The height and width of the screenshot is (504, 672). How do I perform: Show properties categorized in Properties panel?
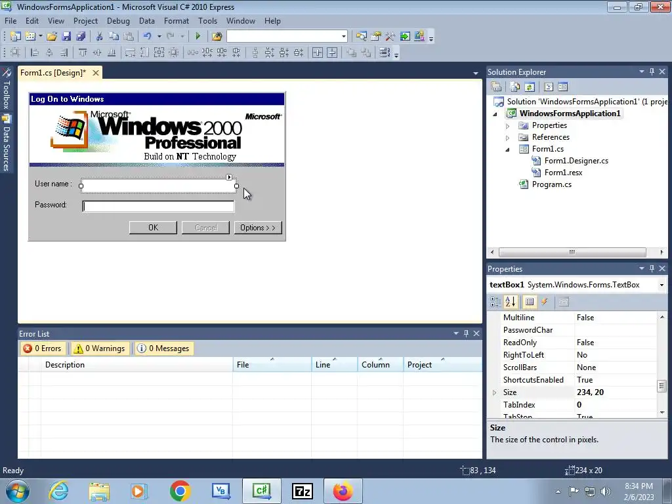[495, 302]
